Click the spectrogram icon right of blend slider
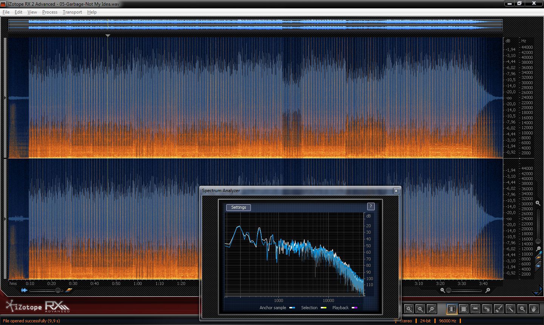This screenshot has width=544, height=325. [69, 290]
